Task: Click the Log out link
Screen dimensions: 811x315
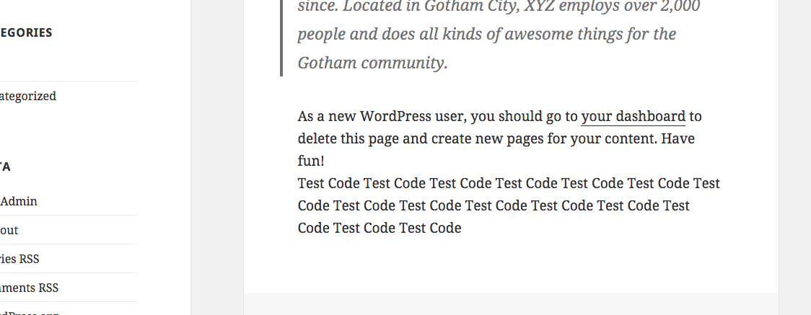Action: tap(9, 230)
